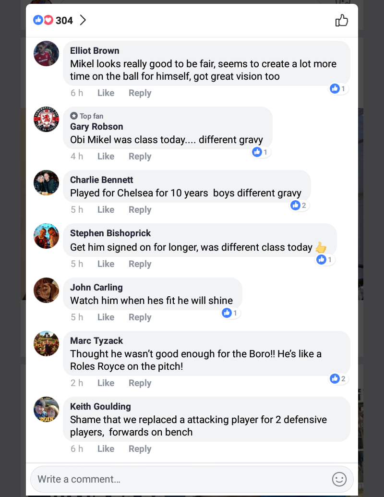
Task: Reply to Marc Tyzack's comment
Action: click(x=140, y=383)
